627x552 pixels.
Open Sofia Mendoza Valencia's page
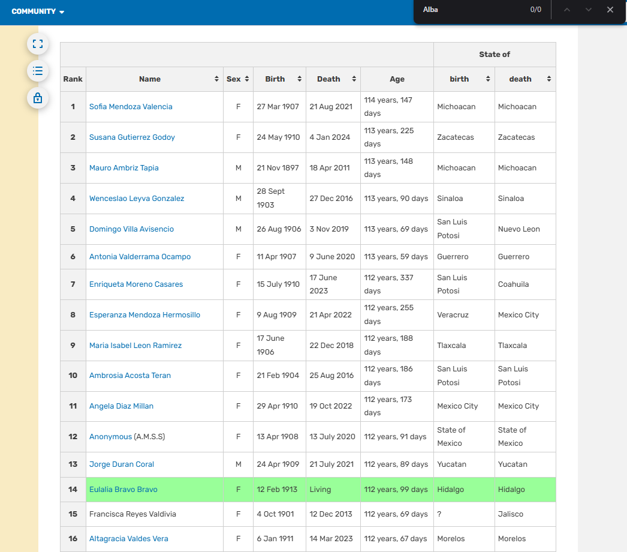click(x=131, y=106)
